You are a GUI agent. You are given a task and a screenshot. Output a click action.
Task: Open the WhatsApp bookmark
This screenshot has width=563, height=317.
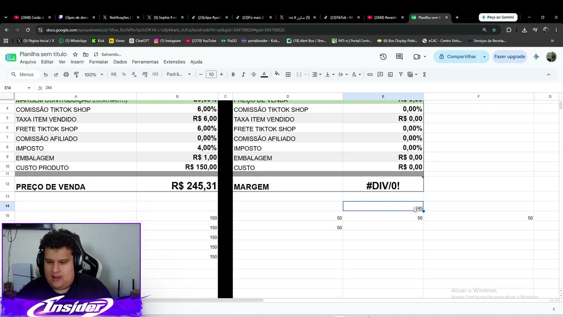pos(72,41)
